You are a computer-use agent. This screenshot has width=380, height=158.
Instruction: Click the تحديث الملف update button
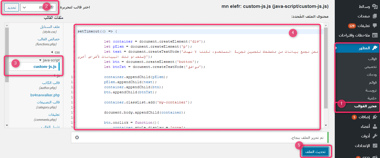pyautogui.click(x=316, y=152)
